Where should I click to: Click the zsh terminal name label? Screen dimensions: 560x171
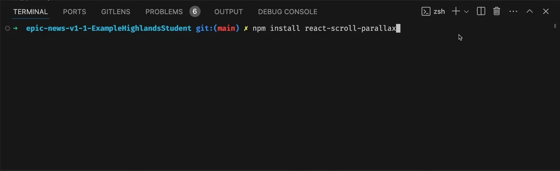(439, 12)
